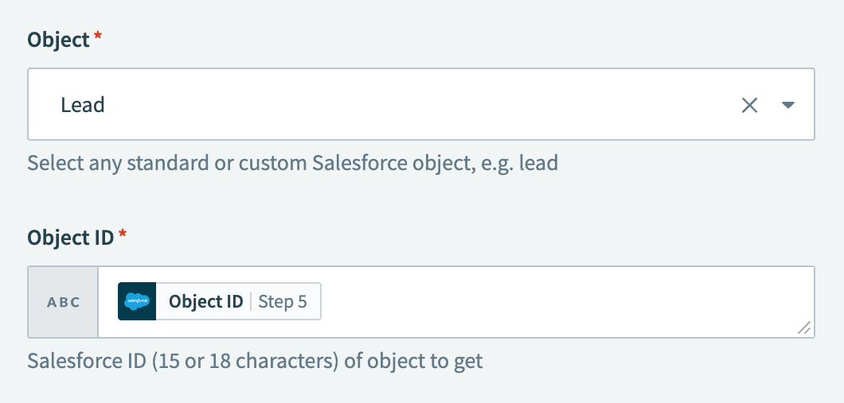Click the Object field label

(58, 41)
